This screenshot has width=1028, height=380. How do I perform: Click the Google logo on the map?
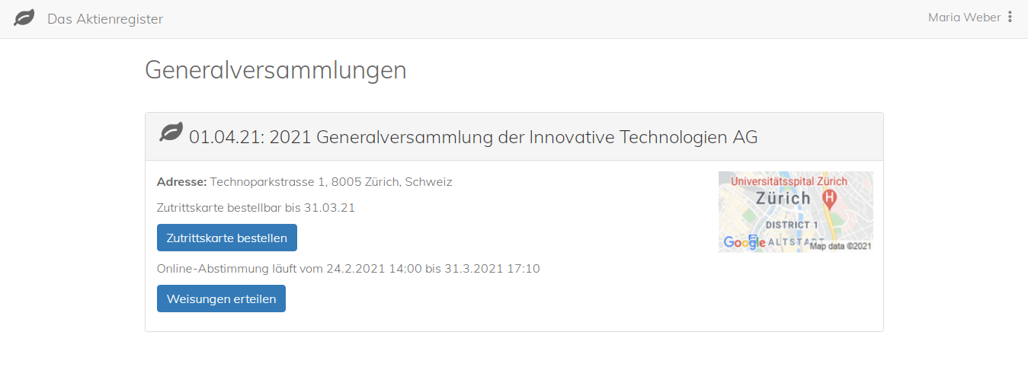pyautogui.click(x=745, y=242)
